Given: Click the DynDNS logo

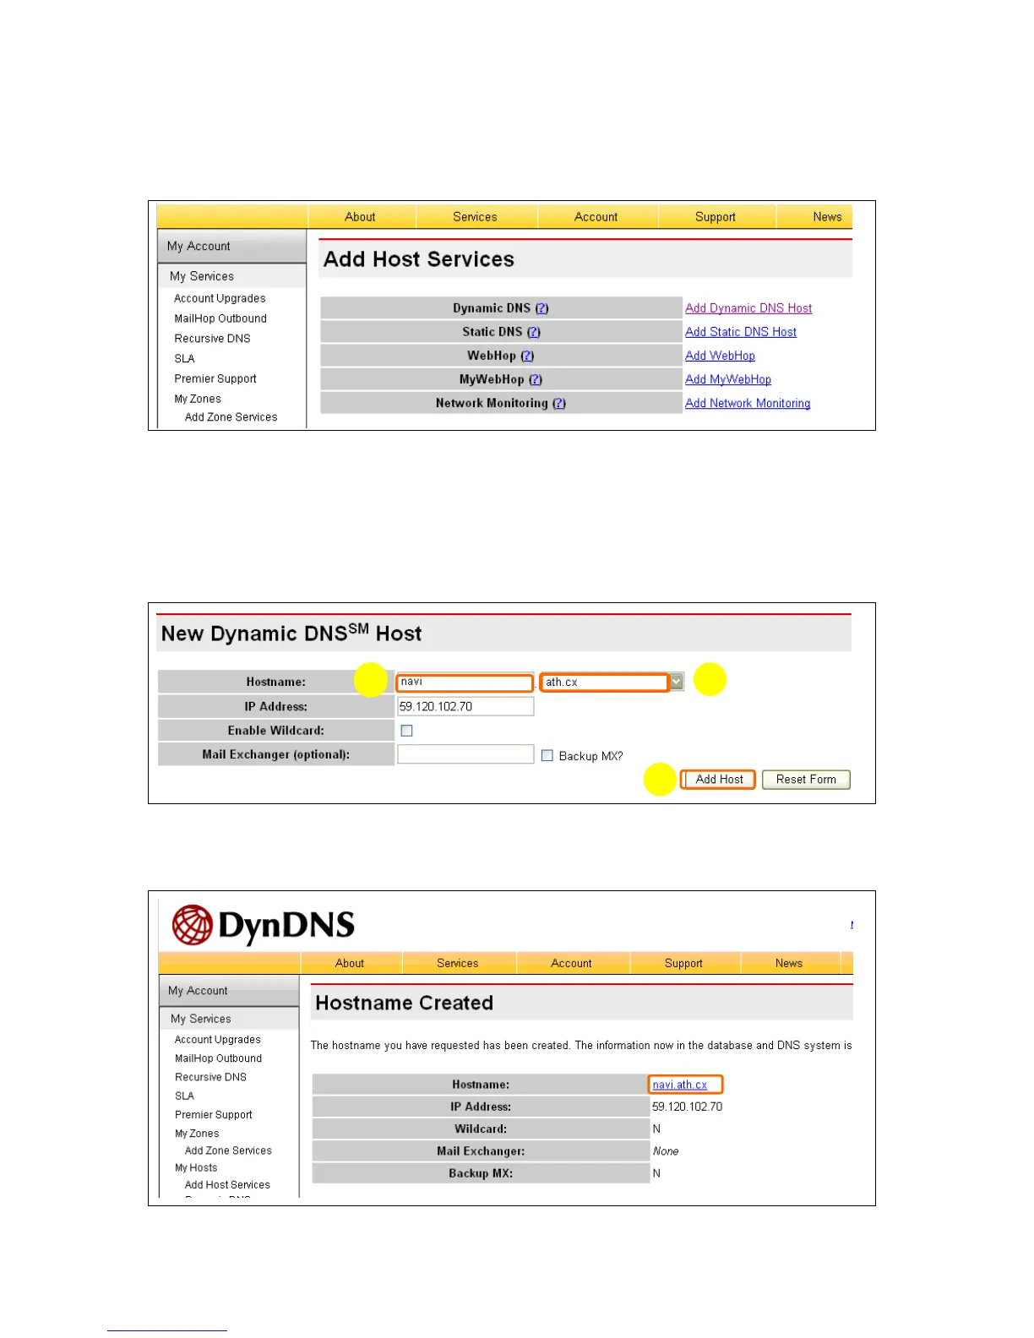Looking at the screenshot, I should tap(264, 925).
